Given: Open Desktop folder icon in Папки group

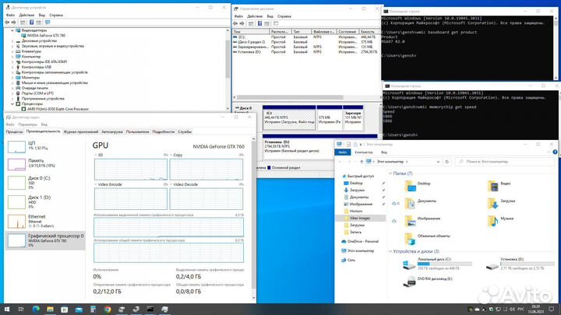Looking at the screenshot, I should point(410,186).
